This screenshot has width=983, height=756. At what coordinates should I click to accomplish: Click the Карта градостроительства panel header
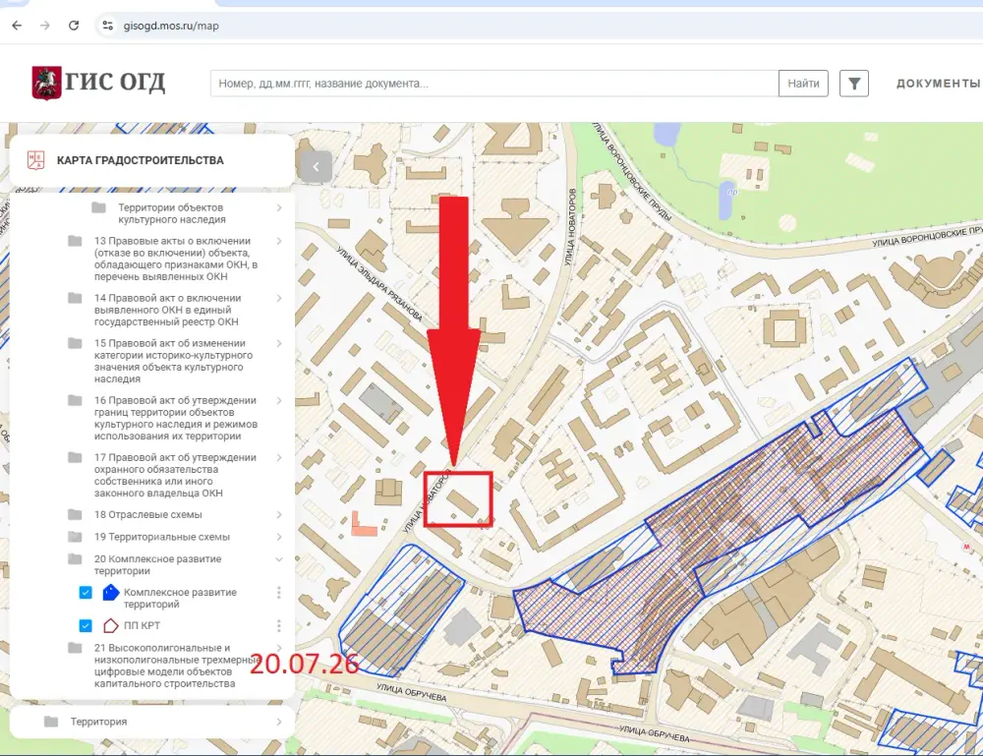152,160
